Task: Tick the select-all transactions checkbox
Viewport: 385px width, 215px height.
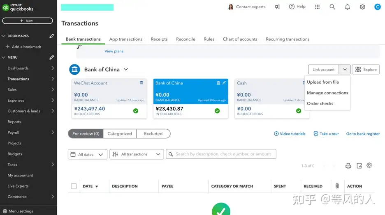Action: tap(74, 186)
